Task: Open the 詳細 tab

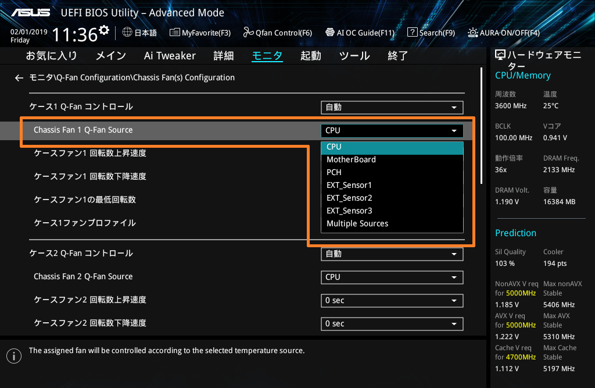Action: point(224,56)
